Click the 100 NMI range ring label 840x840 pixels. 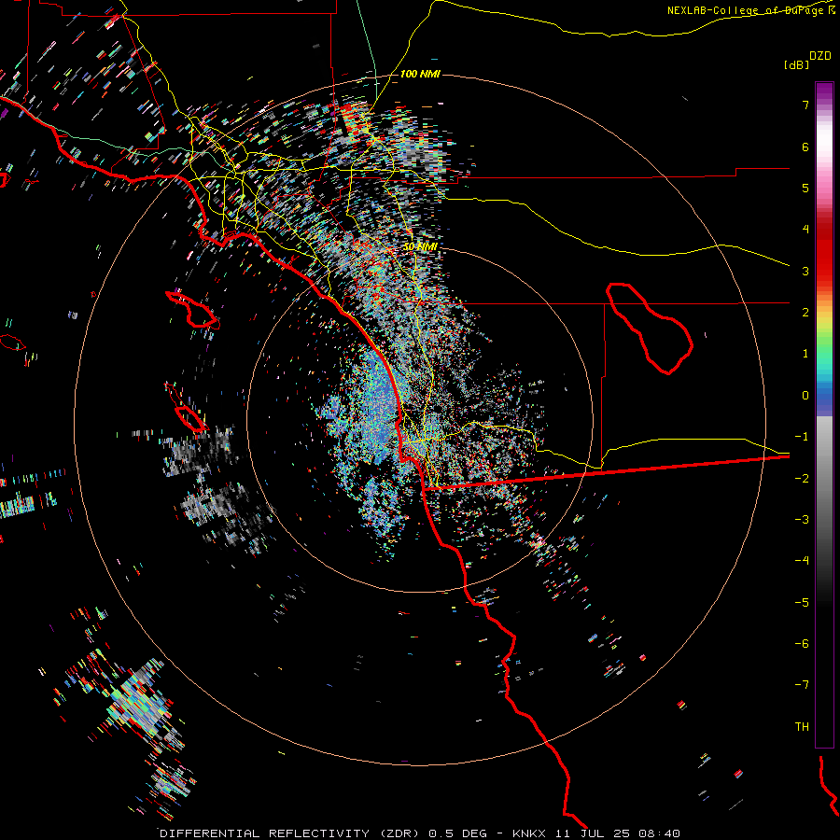click(420, 74)
